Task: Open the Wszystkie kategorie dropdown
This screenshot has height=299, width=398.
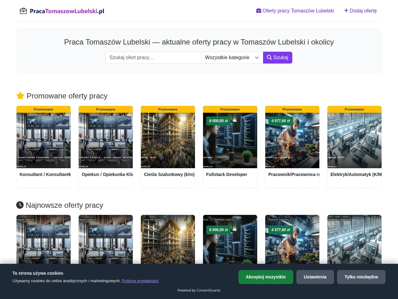Action: click(x=232, y=58)
